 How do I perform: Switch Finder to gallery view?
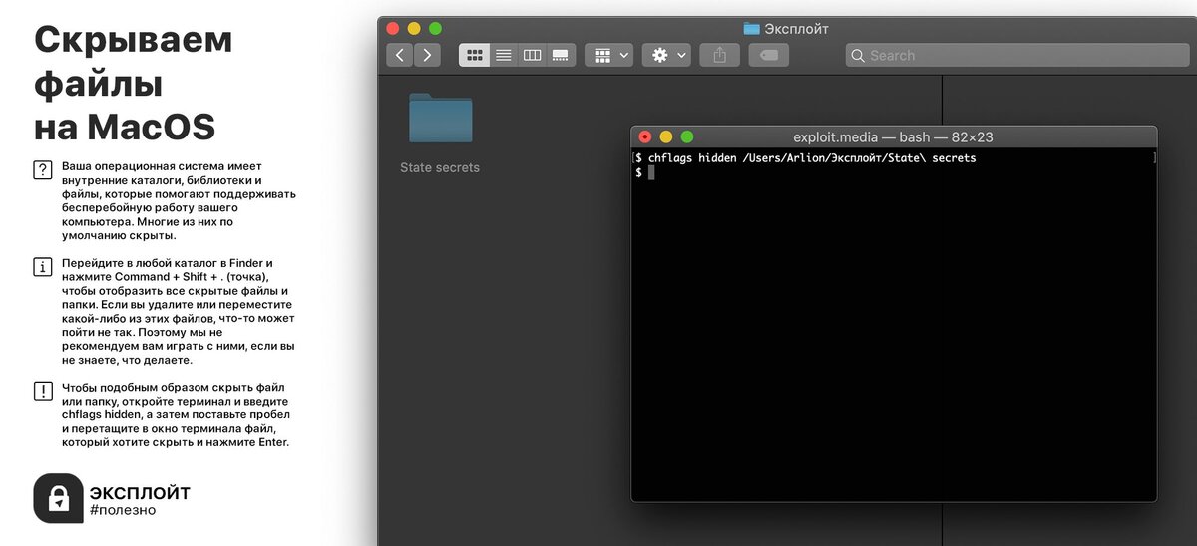[x=560, y=55]
